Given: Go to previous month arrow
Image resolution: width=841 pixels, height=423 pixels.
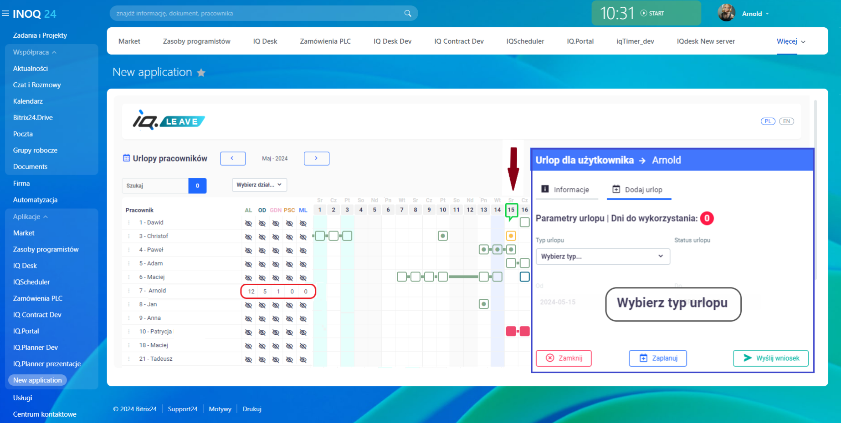Looking at the screenshot, I should click(x=233, y=158).
